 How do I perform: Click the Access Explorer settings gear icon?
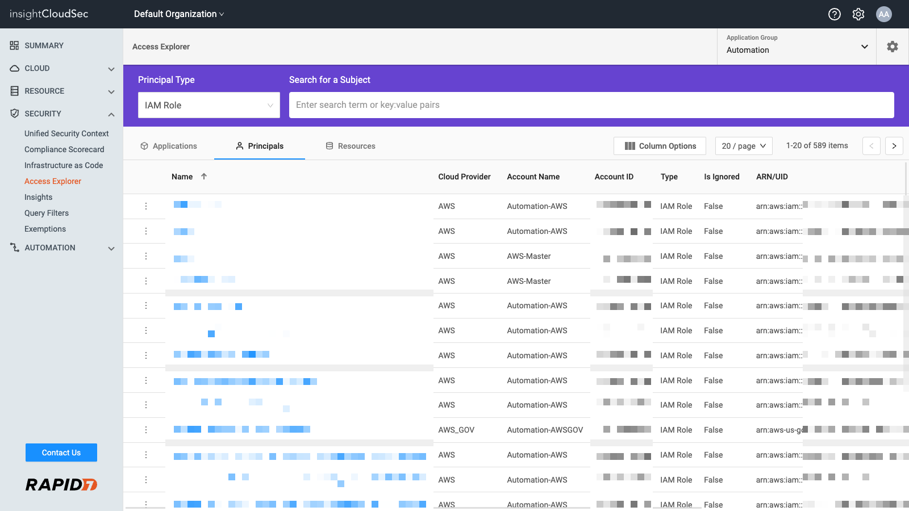(x=893, y=47)
